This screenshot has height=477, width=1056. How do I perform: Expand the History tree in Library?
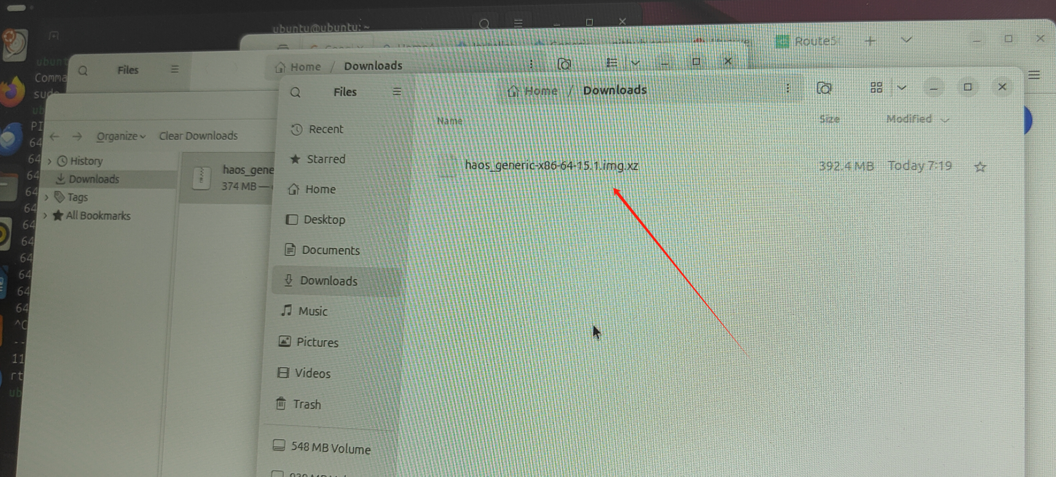[x=50, y=161]
